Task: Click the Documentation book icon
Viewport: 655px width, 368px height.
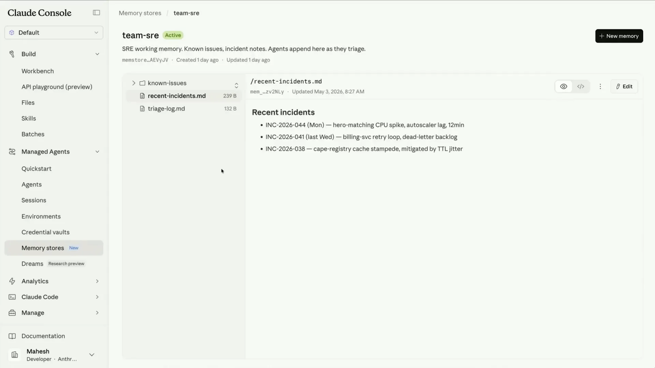Action: click(x=12, y=336)
